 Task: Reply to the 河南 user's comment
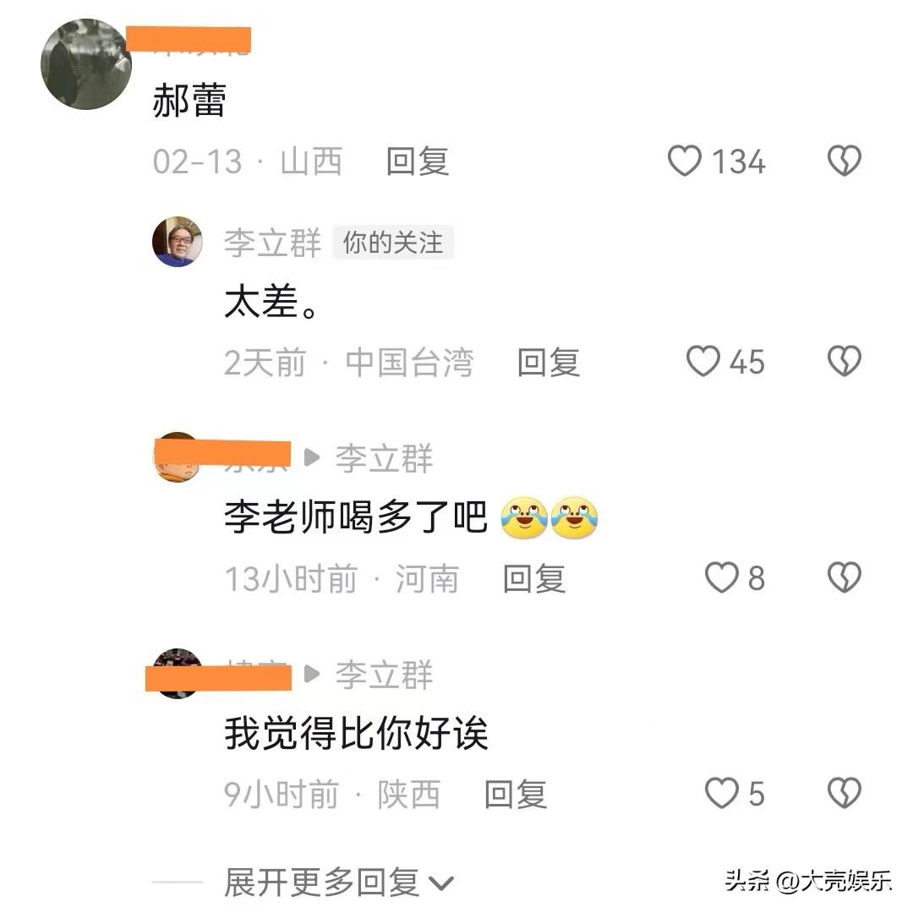(534, 578)
